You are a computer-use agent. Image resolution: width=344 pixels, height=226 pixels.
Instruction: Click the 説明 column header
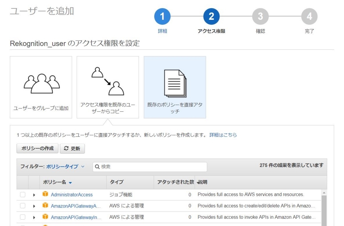[x=203, y=182]
